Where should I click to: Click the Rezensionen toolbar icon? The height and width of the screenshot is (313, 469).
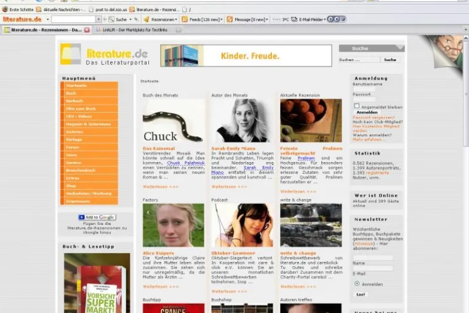pos(146,20)
